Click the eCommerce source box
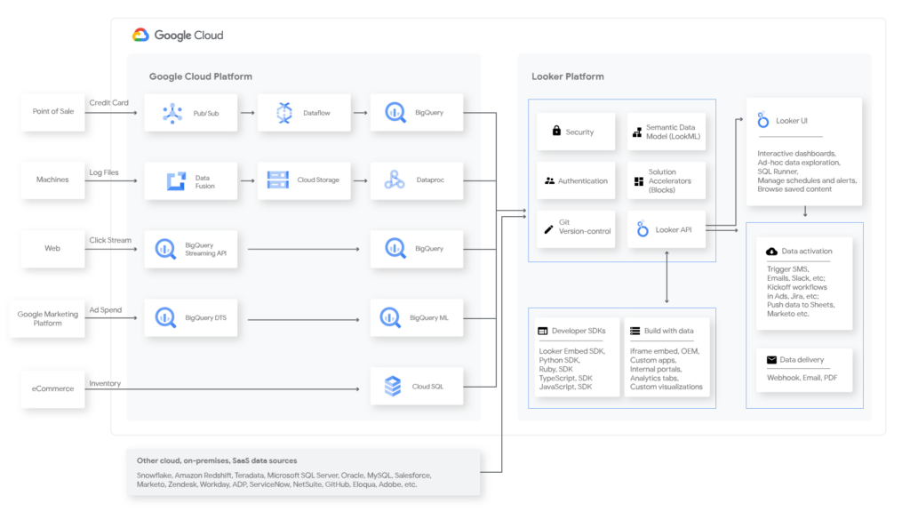The image size is (910, 512). pyautogui.click(x=52, y=388)
